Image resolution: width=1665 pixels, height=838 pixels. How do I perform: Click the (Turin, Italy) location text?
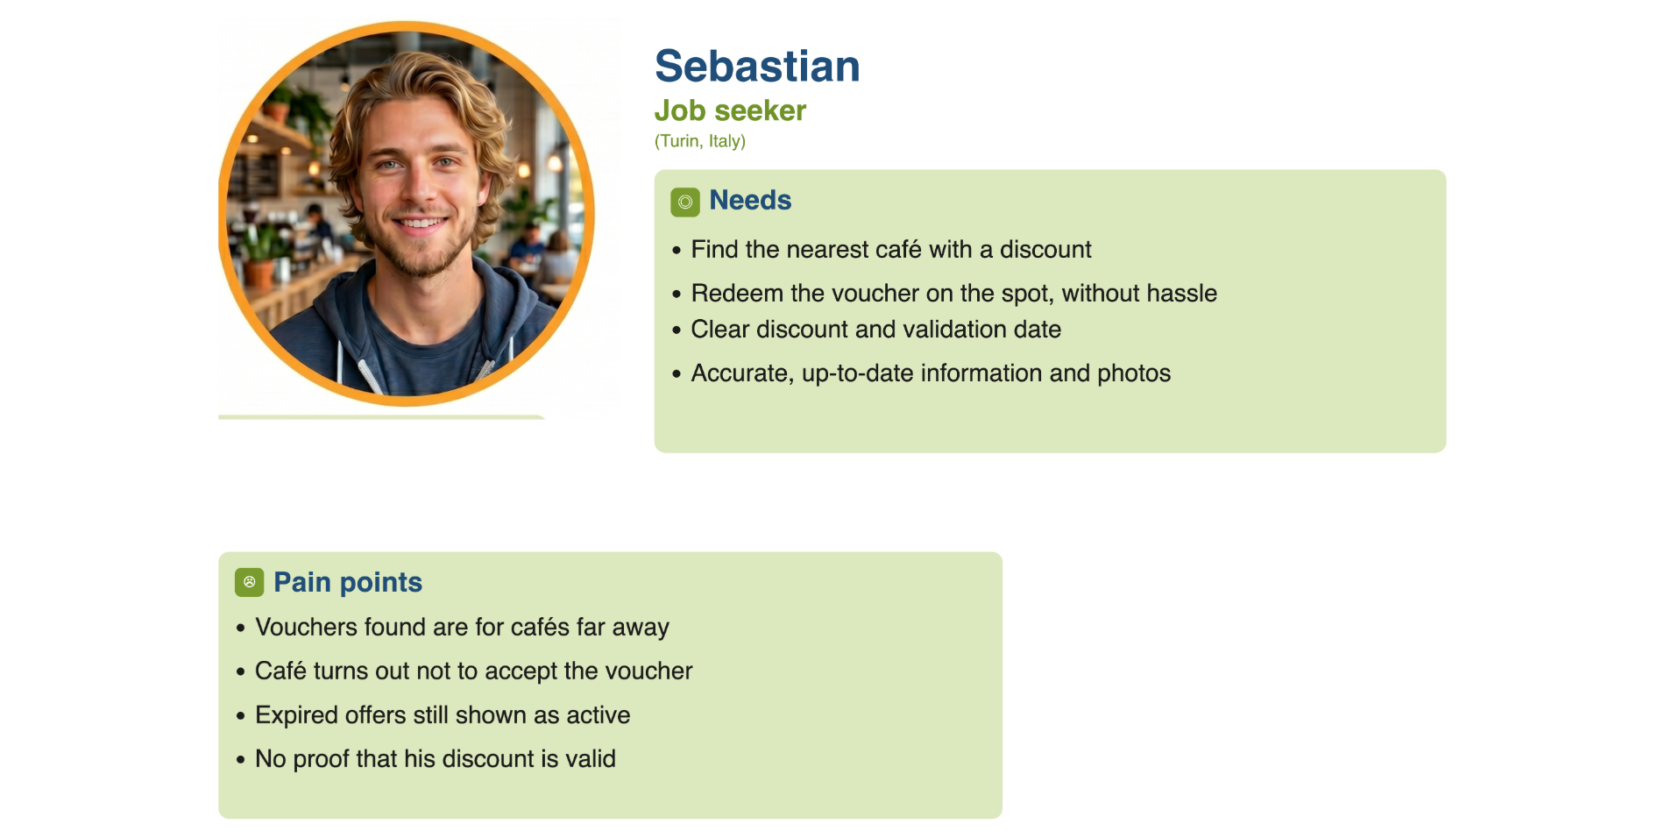coord(700,141)
